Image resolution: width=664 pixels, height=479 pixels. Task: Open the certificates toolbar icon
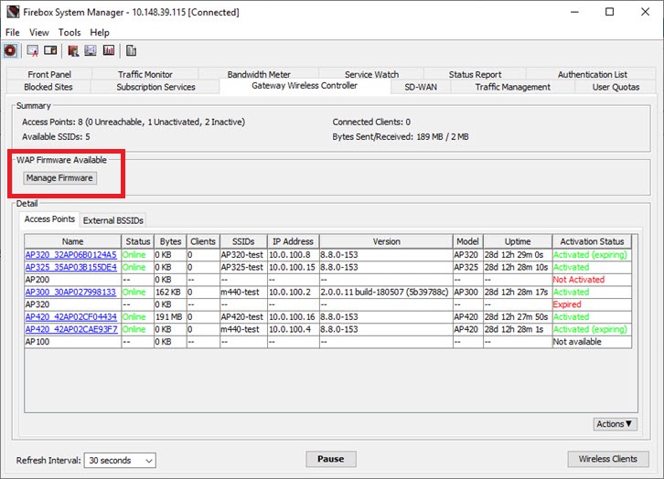(32, 50)
